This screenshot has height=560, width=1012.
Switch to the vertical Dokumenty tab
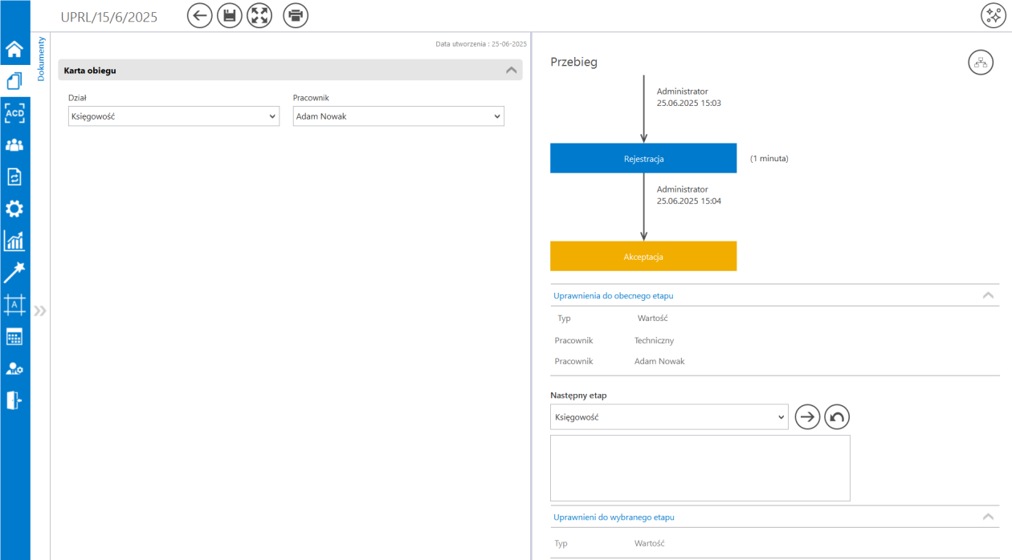point(41,59)
